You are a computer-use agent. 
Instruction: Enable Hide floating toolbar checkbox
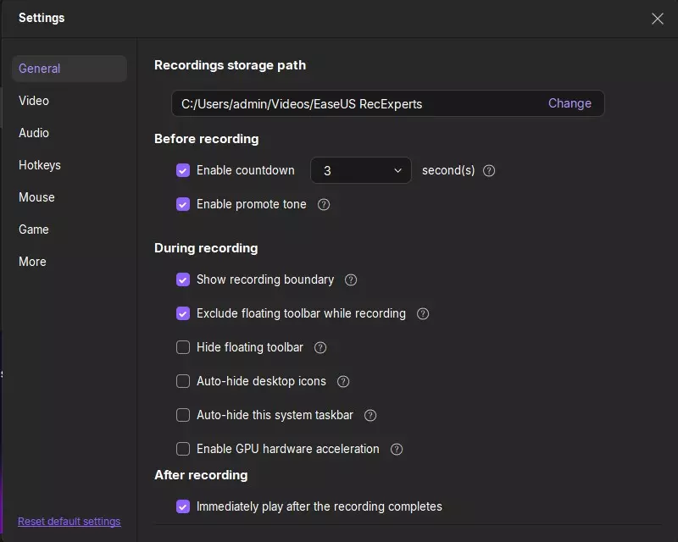click(183, 347)
